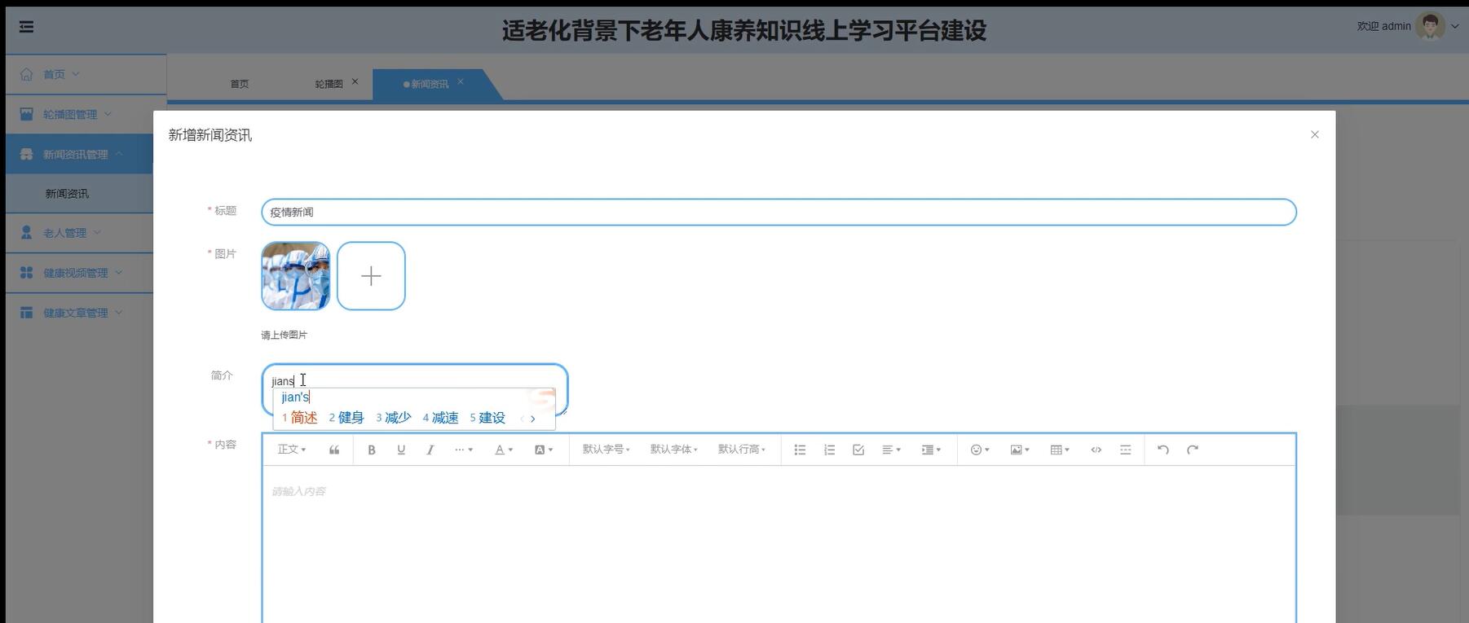1469x623 pixels.
Task: Click the uploaded medical staff thumbnail
Action: click(x=295, y=275)
